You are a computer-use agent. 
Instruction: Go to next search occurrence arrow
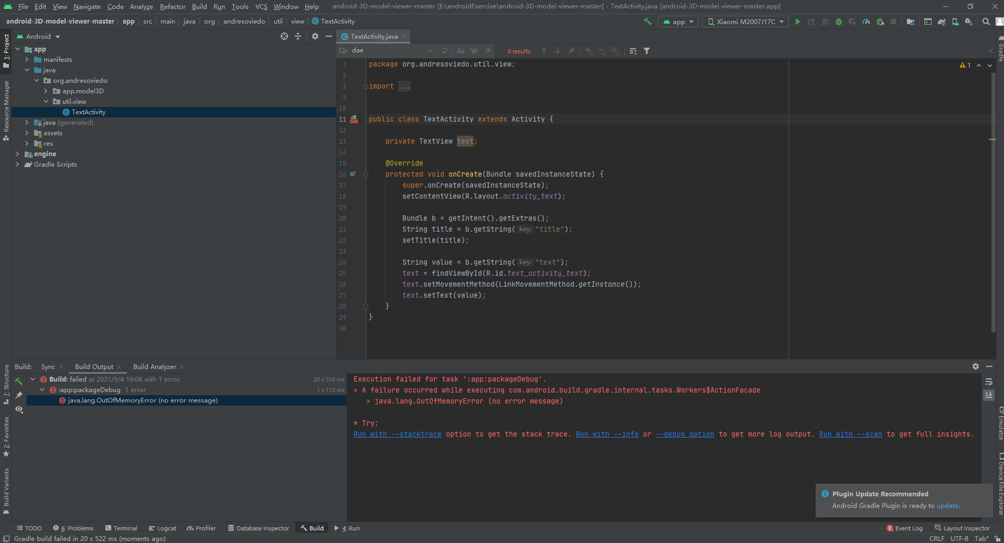(558, 51)
